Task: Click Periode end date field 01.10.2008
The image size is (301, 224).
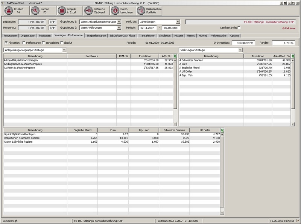Action: pos(171,28)
